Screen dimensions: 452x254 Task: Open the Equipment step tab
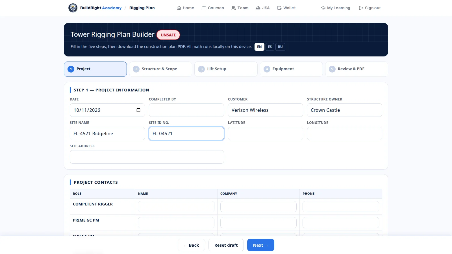(x=291, y=69)
